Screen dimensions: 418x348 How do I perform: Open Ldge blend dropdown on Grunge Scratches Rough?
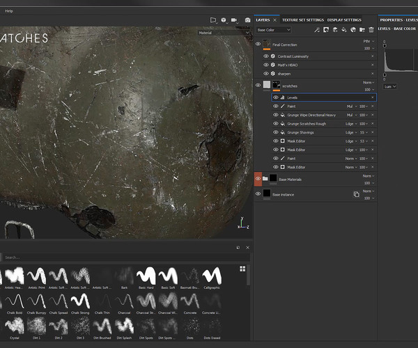351,124
